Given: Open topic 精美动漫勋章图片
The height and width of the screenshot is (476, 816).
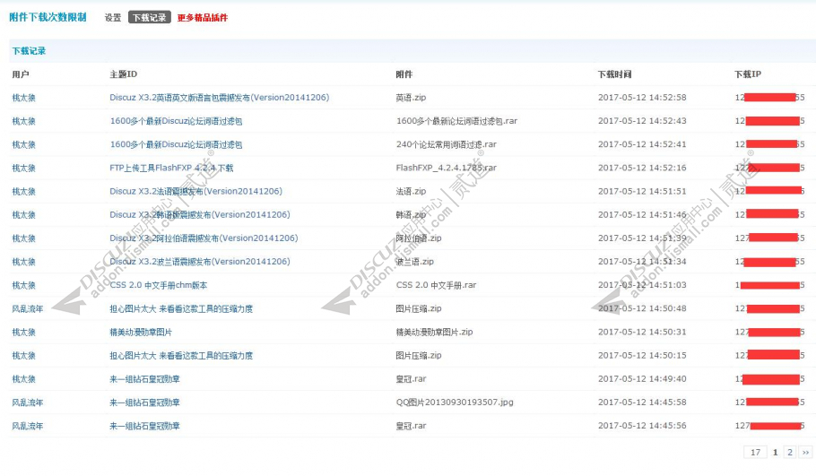Looking at the screenshot, I should click(141, 332).
